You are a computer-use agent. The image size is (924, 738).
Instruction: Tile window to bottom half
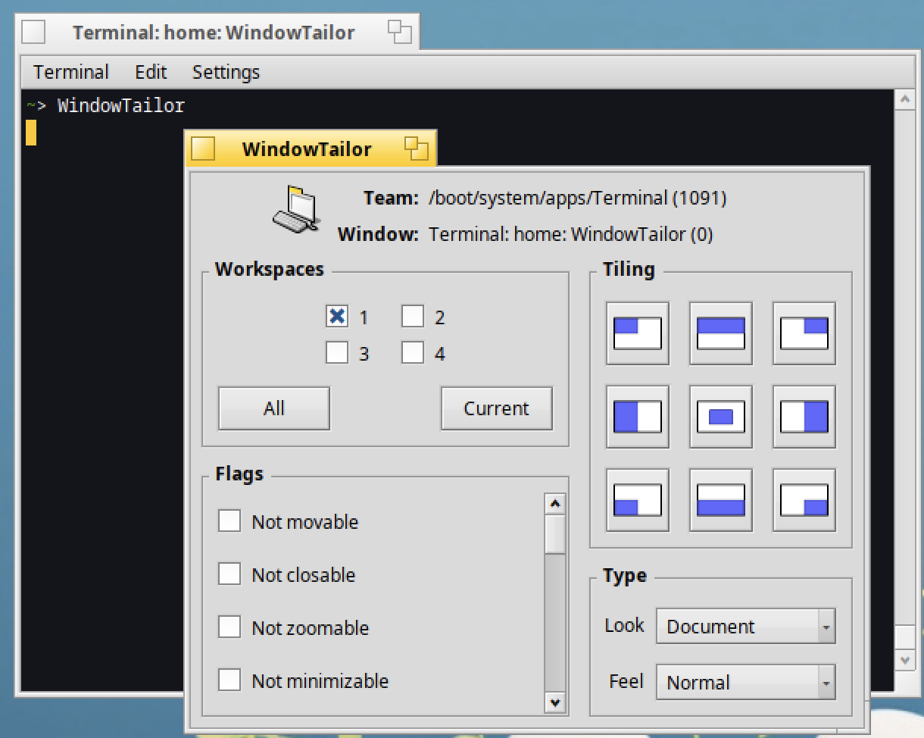coord(720,500)
